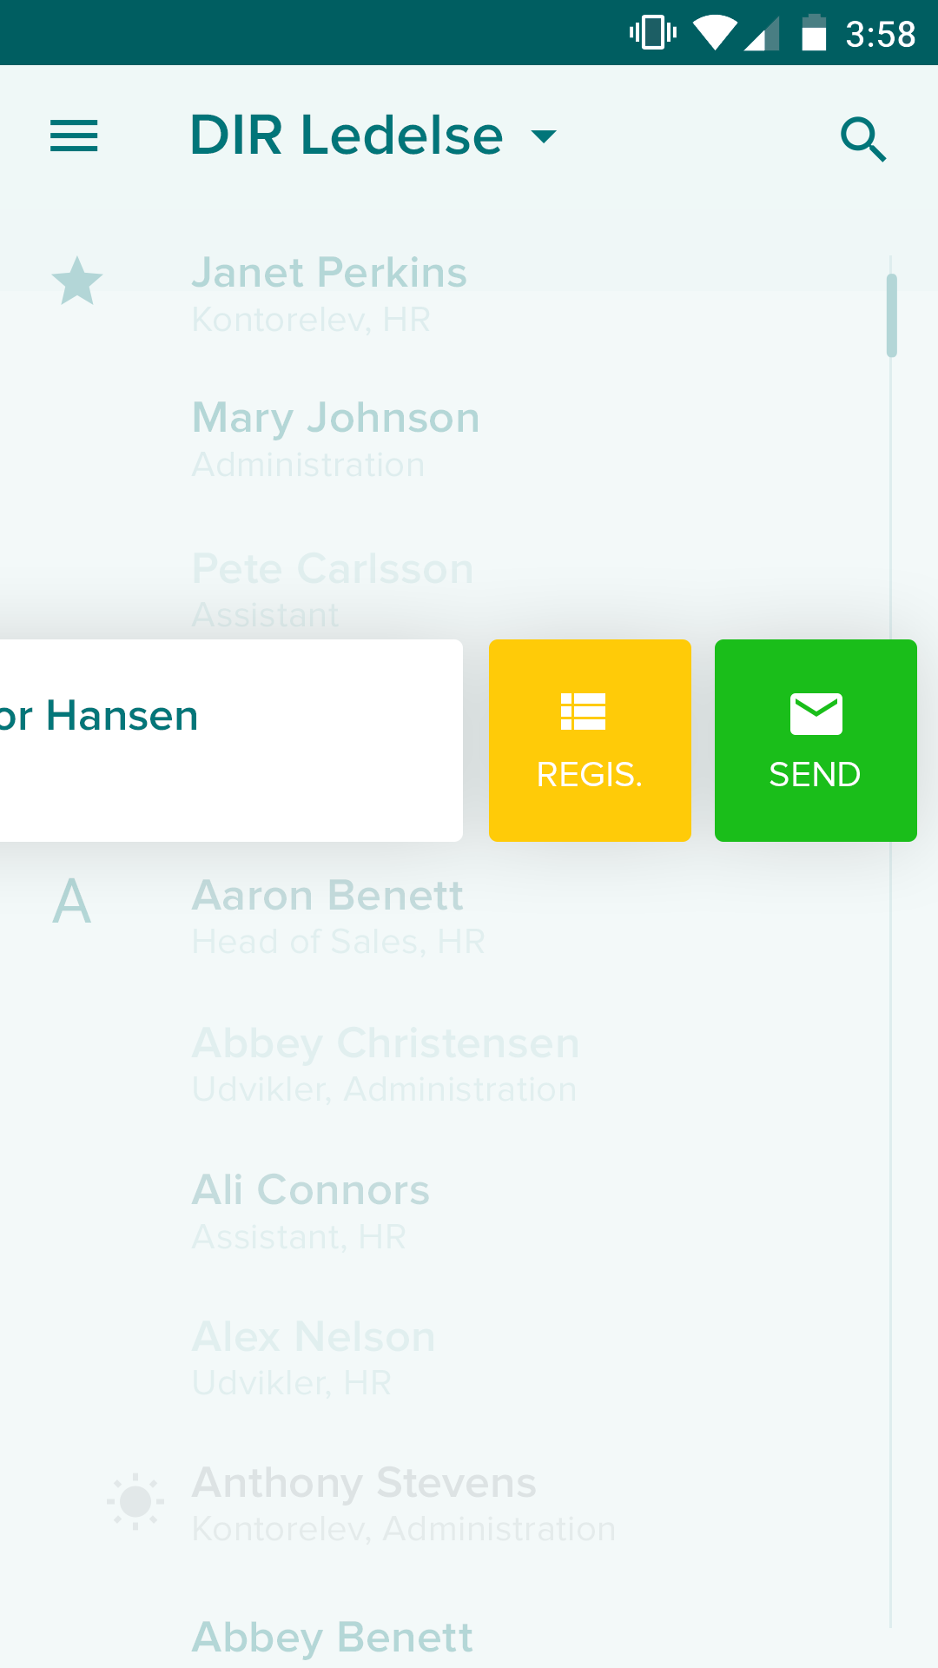Tap the sun status icon beside Anthony Stevens
Viewport: 938px width, 1668px height.
(135, 1501)
